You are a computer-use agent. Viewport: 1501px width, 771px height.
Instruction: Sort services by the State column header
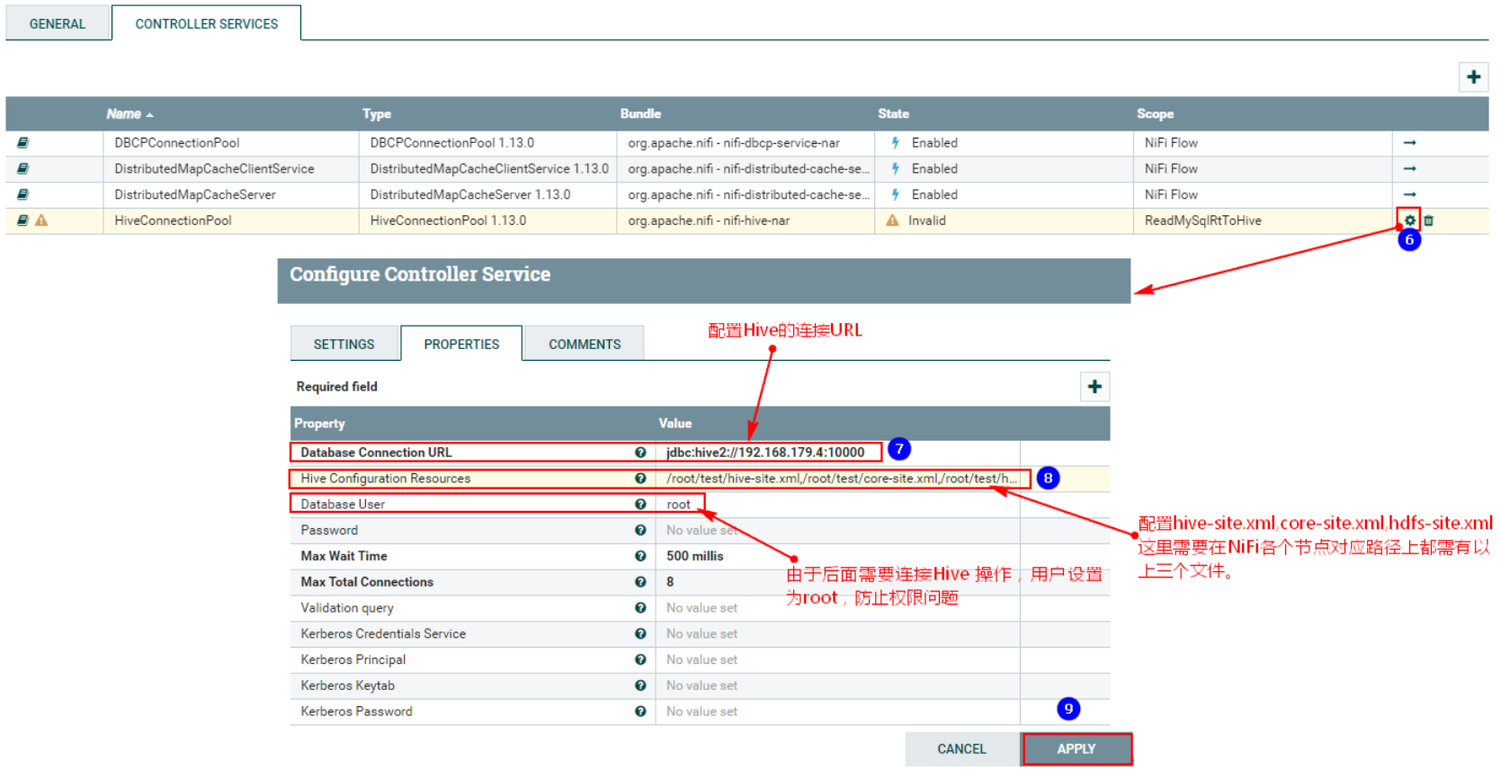893,114
